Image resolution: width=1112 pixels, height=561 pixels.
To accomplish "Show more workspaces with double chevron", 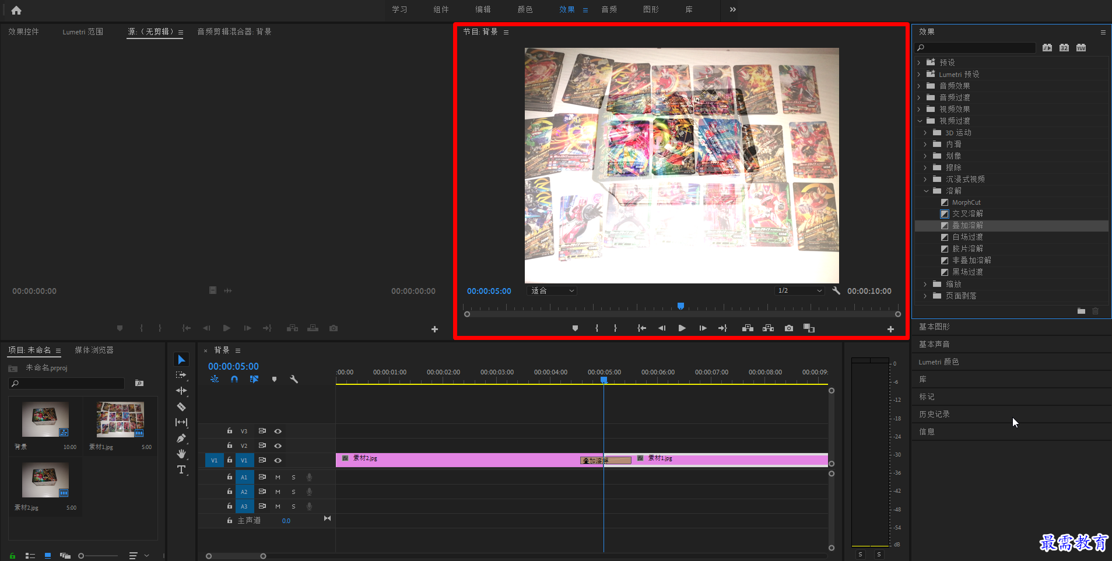I will pos(733,9).
